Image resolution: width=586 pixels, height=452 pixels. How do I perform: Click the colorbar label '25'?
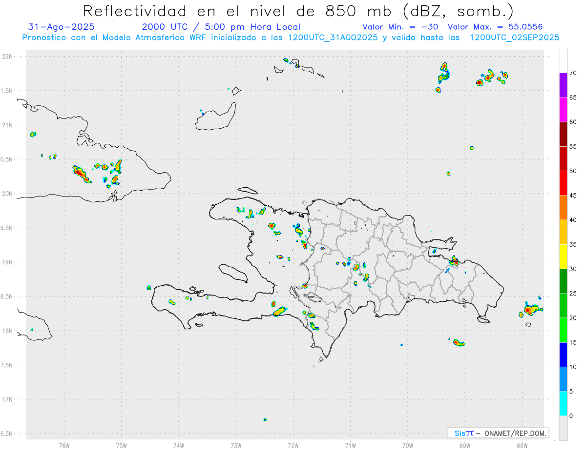tap(573, 294)
